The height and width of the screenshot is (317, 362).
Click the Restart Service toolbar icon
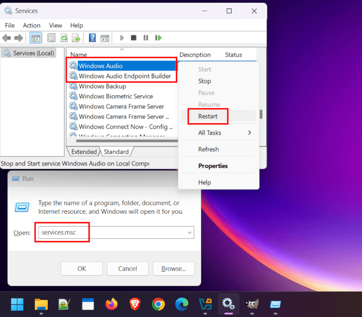tap(158, 38)
